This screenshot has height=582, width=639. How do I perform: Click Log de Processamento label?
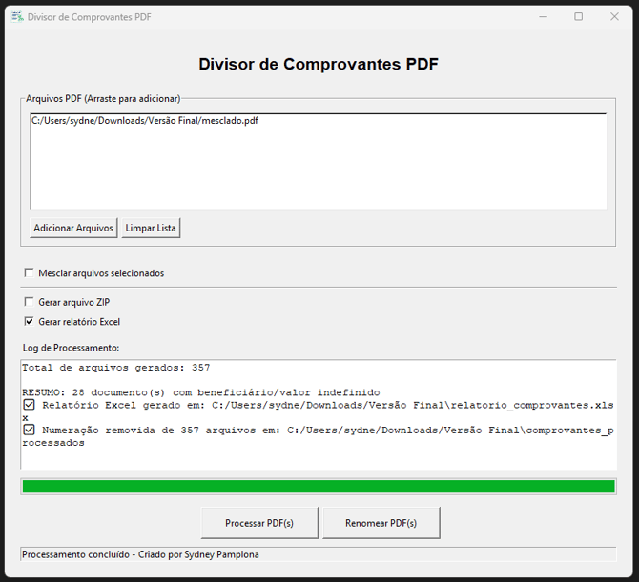click(x=71, y=348)
